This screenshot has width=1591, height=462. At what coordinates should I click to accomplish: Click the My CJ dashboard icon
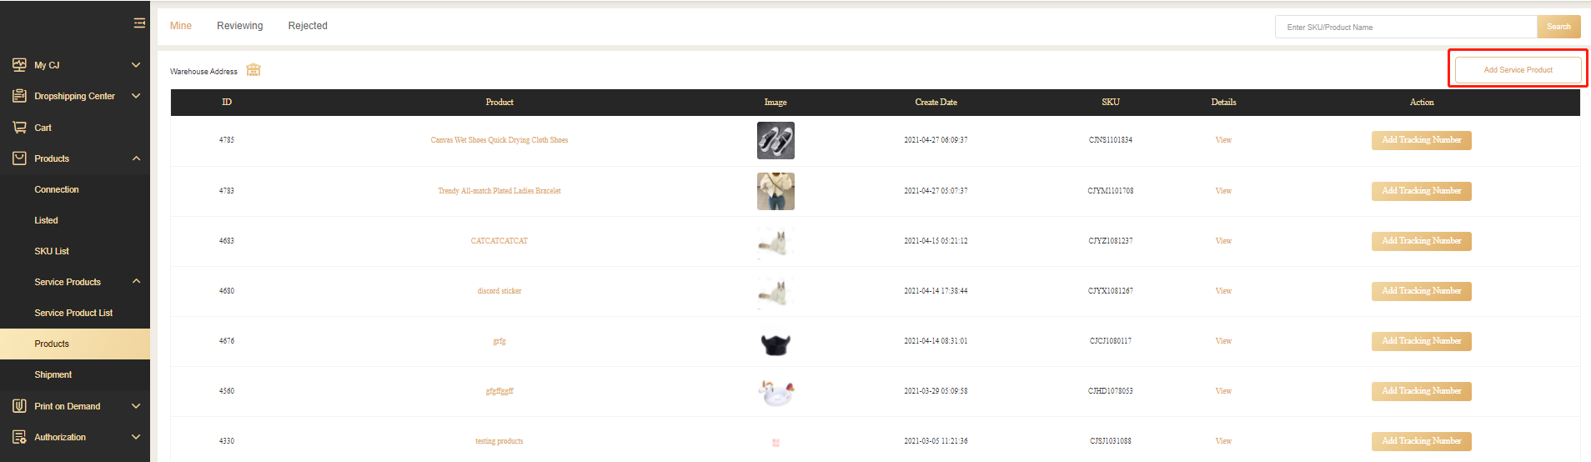pyautogui.click(x=19, y=64)
